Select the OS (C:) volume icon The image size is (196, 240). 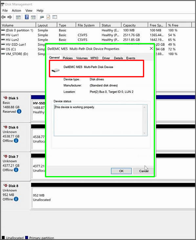pyautogui.click(x=3, y=49)
